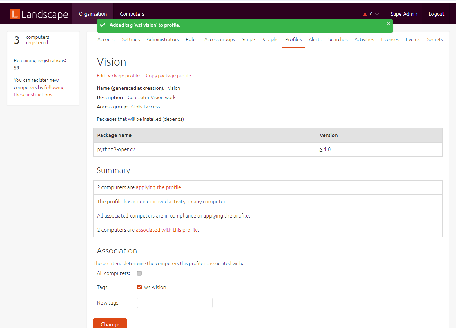The height and width of the screenshot is (328, 456).
Task: Click Remaining registrations value 59
Action: (17, 68)
